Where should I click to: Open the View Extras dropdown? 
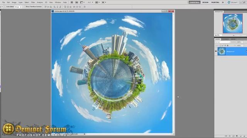click(x=82, y=2)
